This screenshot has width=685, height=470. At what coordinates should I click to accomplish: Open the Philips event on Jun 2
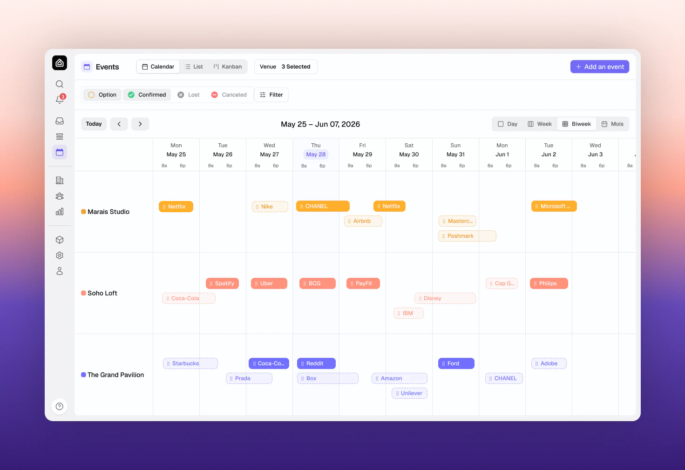pyautogui.click(x=549, y=283)
